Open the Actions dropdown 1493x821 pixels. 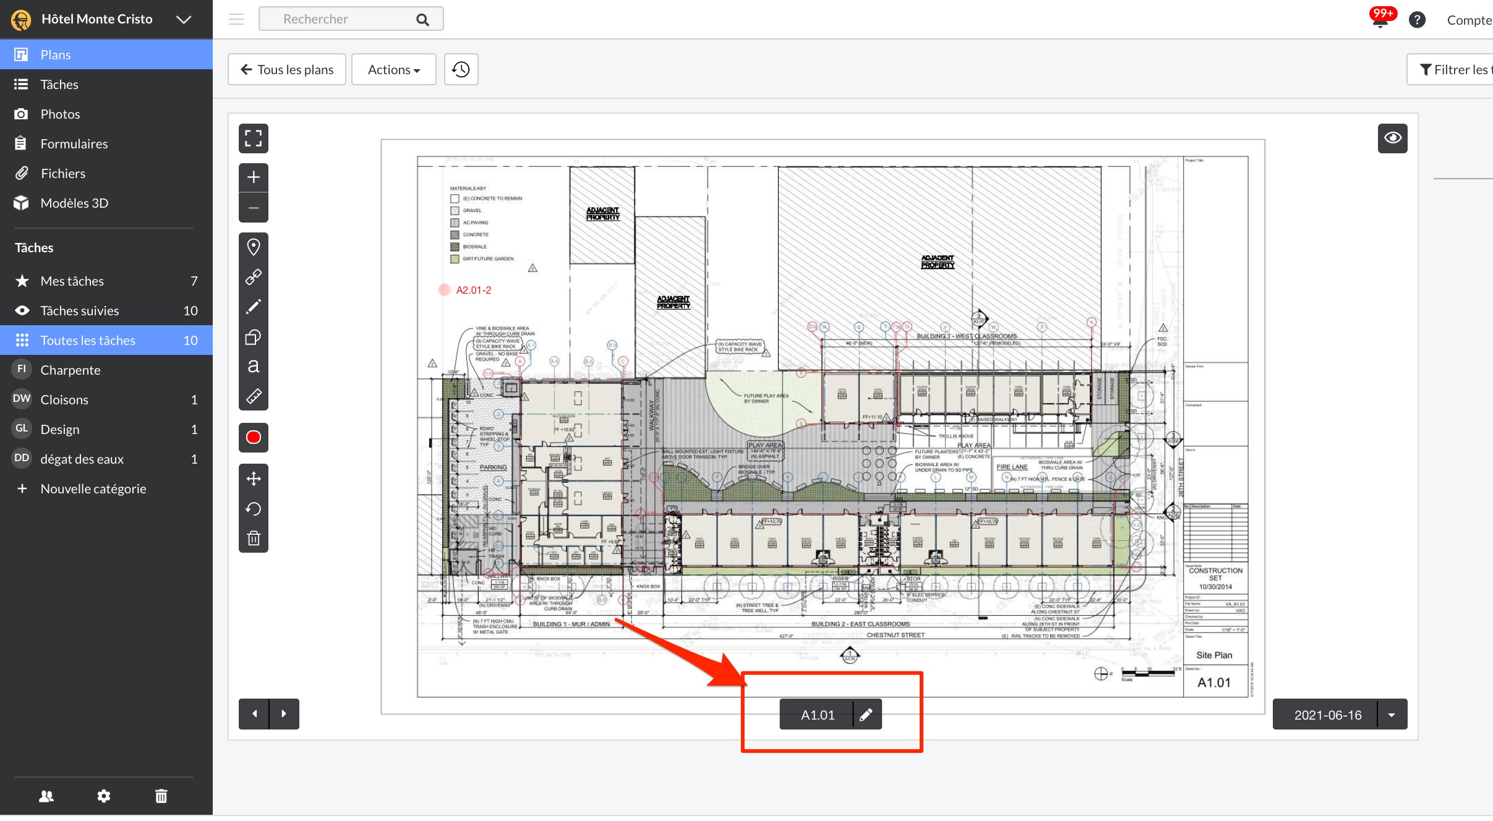[x=393, y=69]
